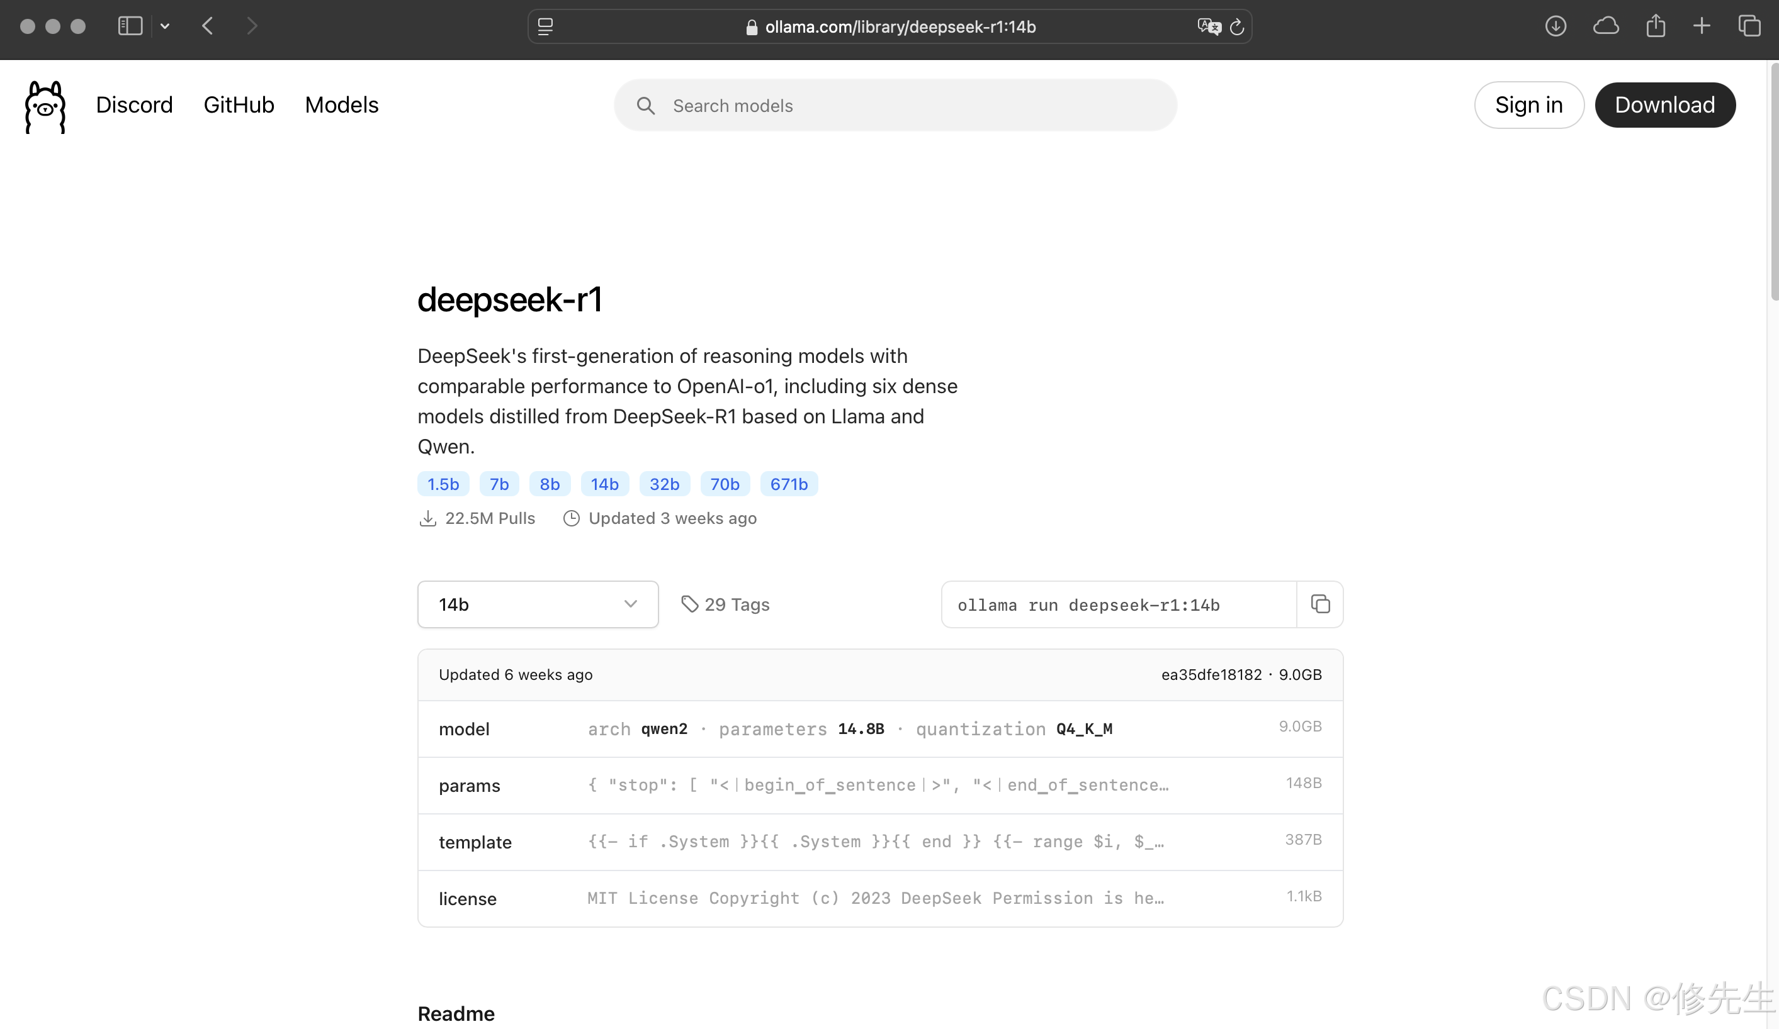This screenshot has height=1029, width=1779.
Task: Copy the ollama run command
Action: 1319,604
